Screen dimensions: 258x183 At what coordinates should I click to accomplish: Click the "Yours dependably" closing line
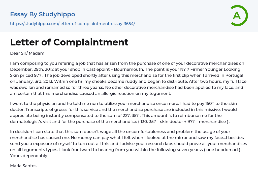click(x=29, y=156)
